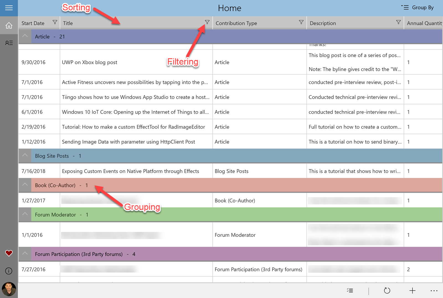This screenshot has width=443, height=298.
Task: Open the info icon in the sidebar
Action: click(x=9, y=271)
